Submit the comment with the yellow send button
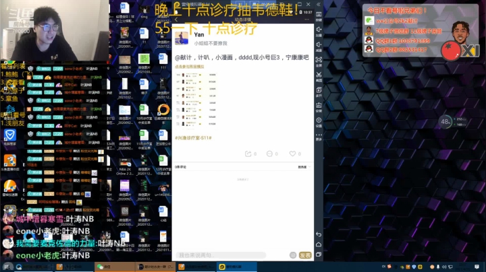The width and height of the screenshot is (486, 272). pos(305,255)
